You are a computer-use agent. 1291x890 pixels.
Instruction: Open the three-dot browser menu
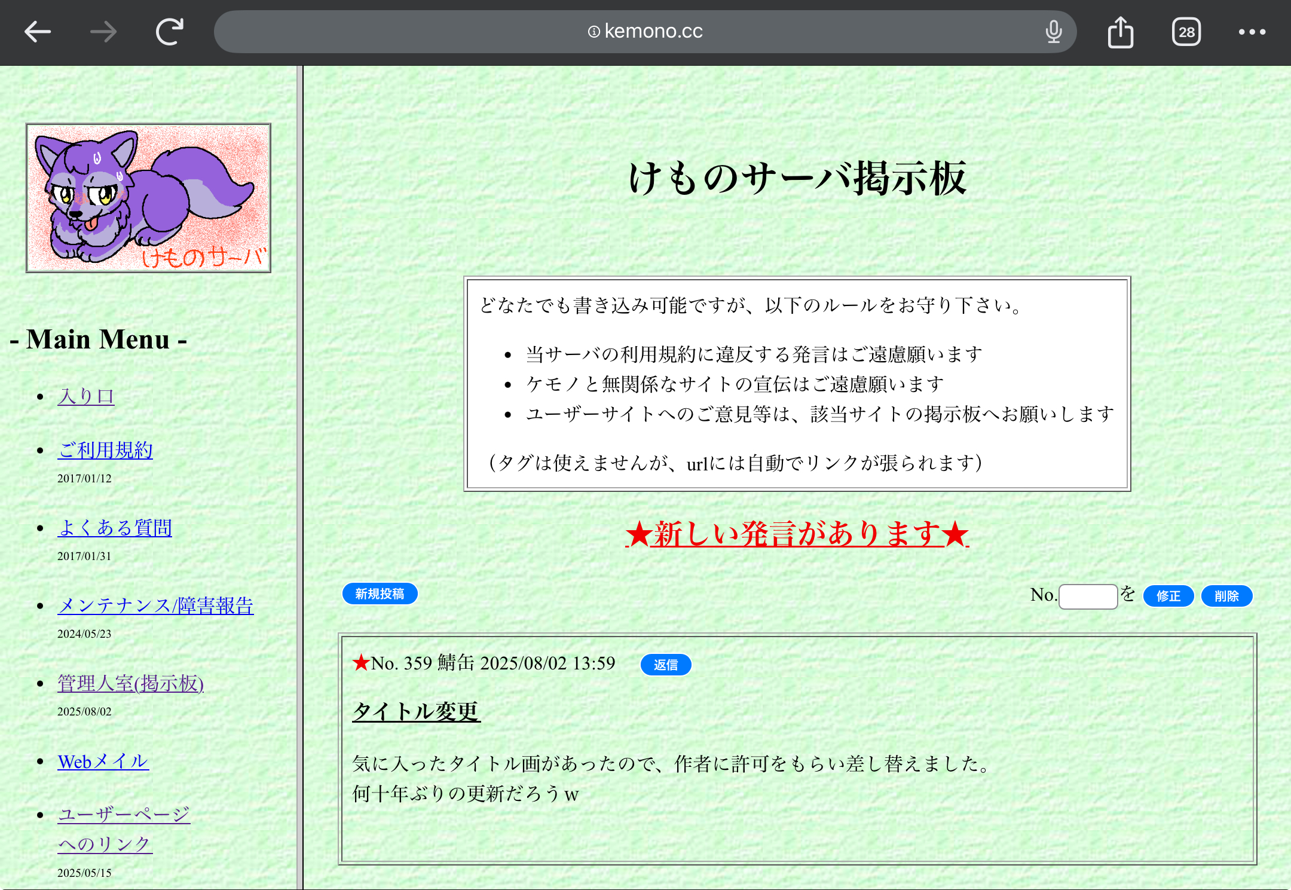pyautogui.click(x=1252, y=32)
